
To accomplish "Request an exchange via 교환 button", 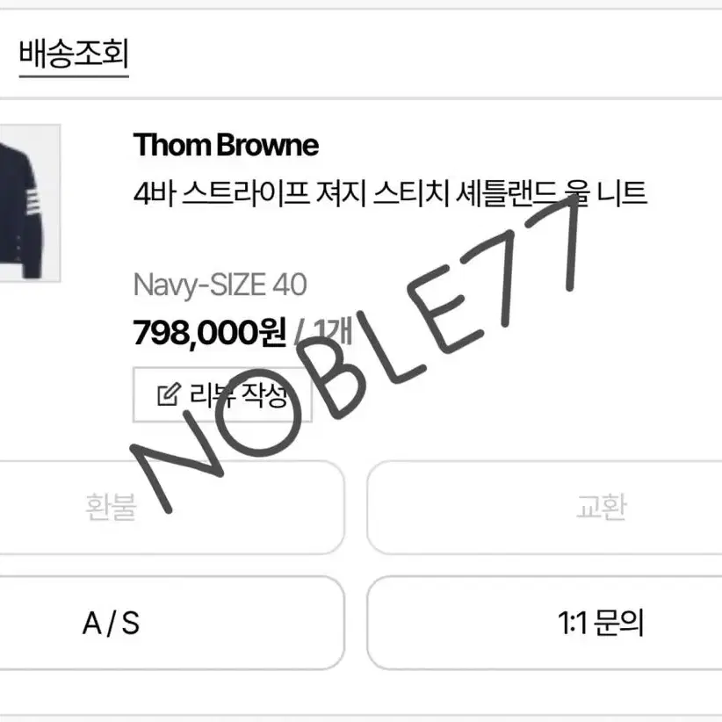I will tap(545, 508).
